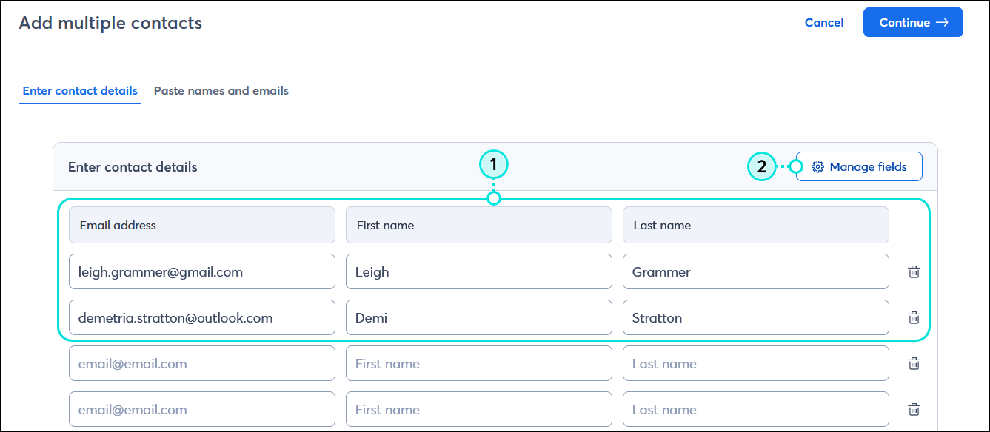This screenshot has width=990, height=432.
Task: Click trash icon beside first empty row
Action: click(x=914, y=364)
